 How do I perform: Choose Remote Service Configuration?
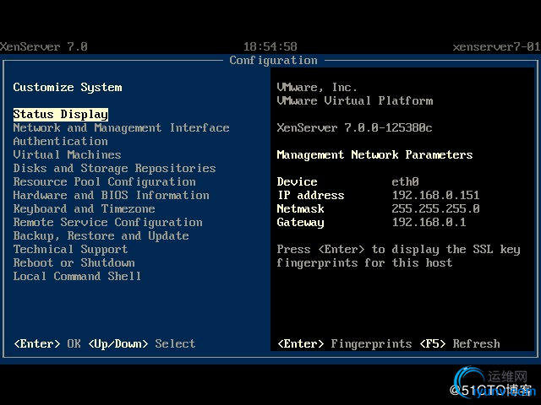coord(107,223)
